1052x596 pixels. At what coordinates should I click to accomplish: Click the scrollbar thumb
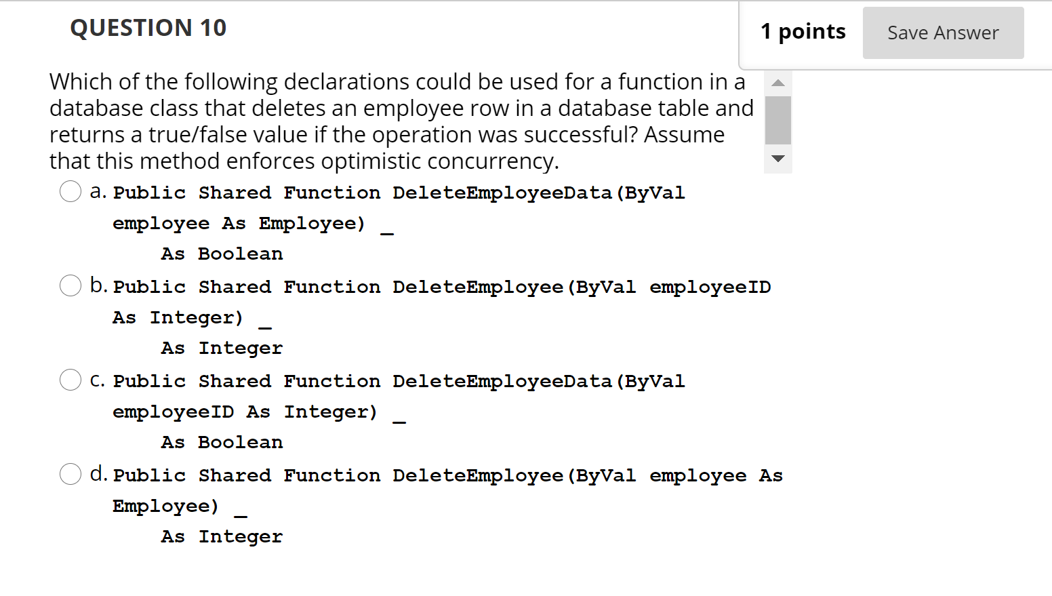(777, 121)
